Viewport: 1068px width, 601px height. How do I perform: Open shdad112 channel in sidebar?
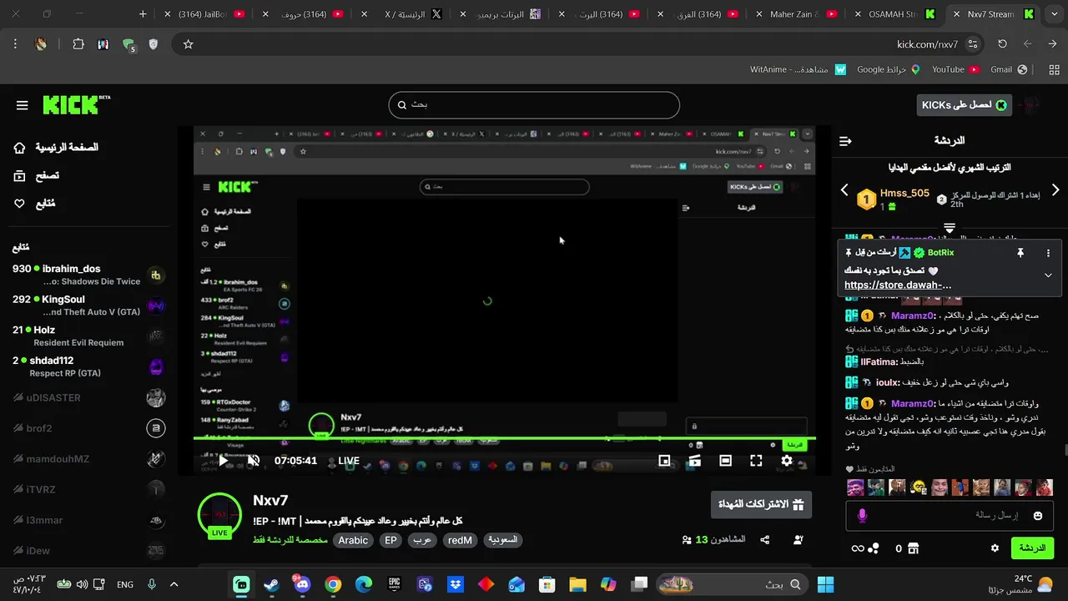pyautogui.click(x=88, y=366)
